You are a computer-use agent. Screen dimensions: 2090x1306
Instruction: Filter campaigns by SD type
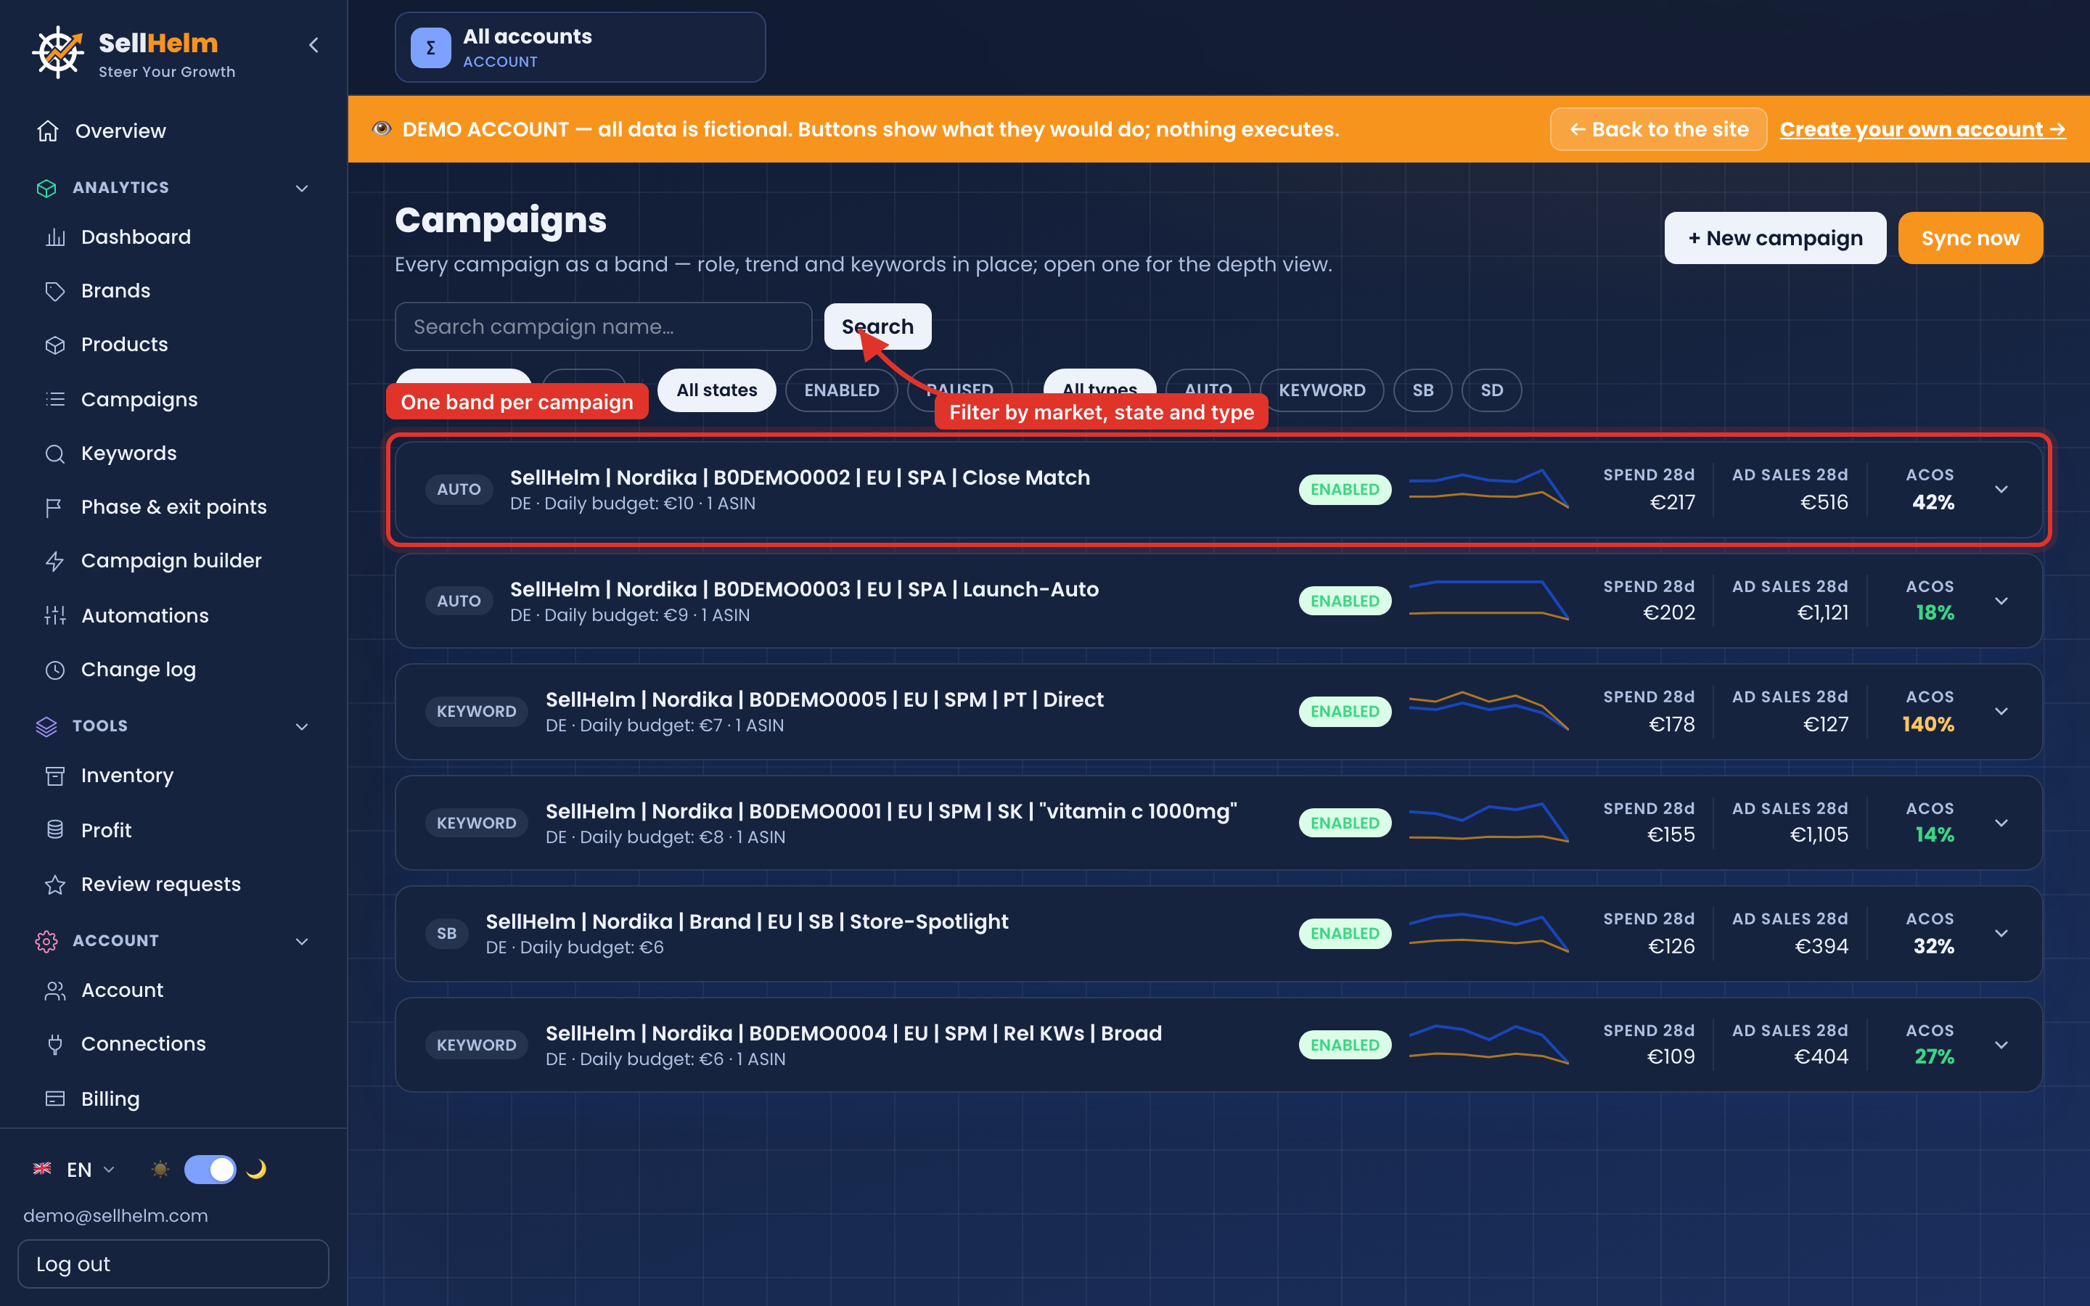tap(1491, 390)
